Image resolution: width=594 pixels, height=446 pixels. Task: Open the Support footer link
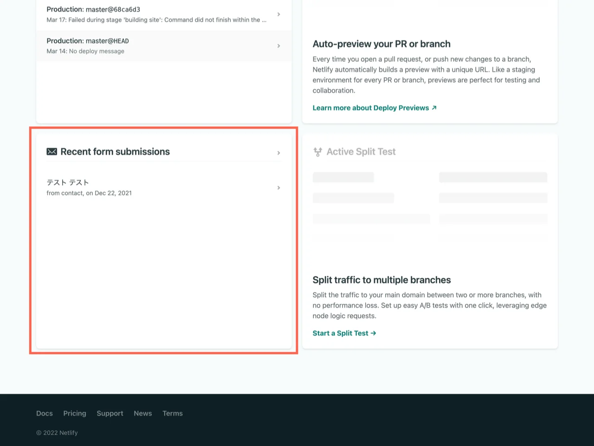(x=110, y=413)
